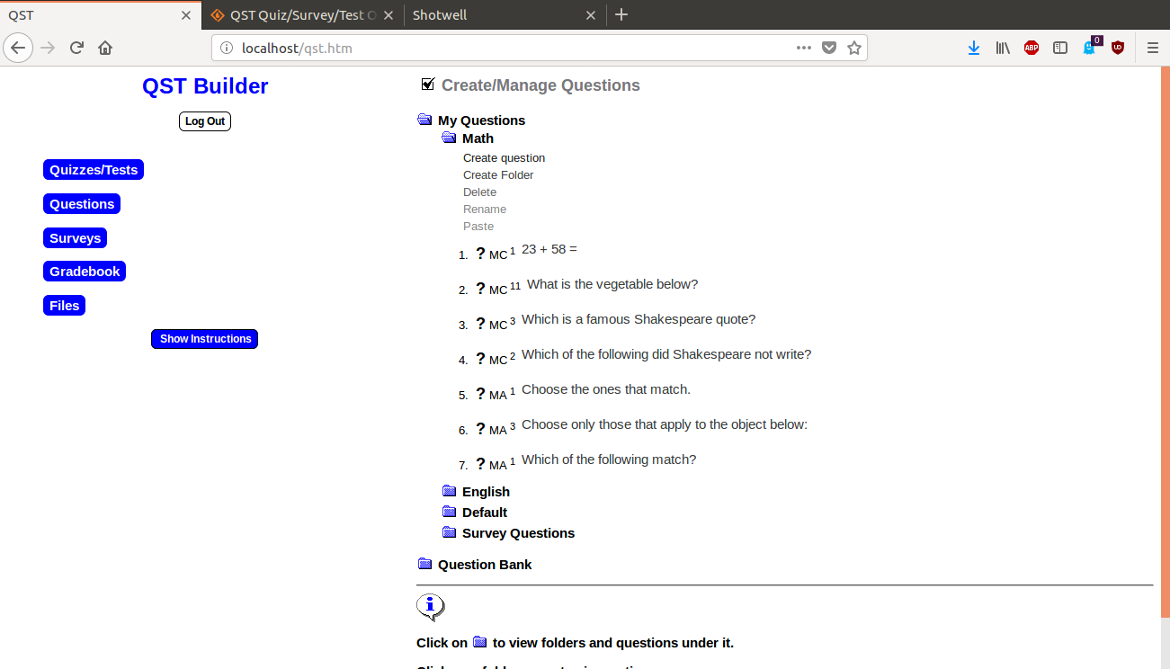This screenshot has height=669, width=1170.
Task: Switch to the Shotwell browser tab
Action: pos(495,15)
